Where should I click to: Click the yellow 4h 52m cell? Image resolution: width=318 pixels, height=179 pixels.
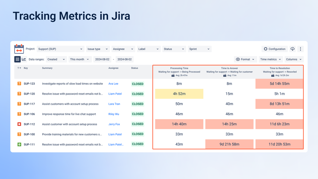[179, 94]
